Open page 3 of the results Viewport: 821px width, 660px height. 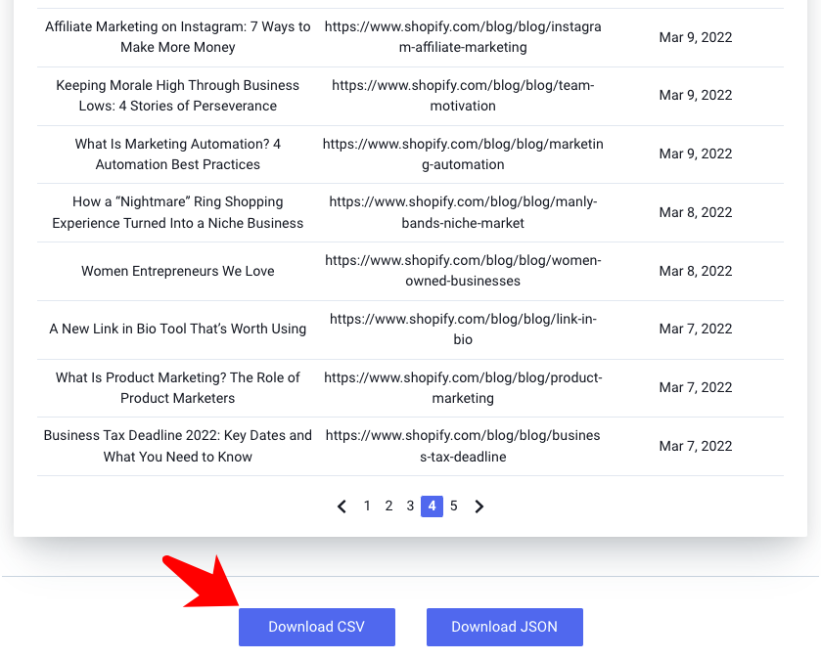coord(410,506)
